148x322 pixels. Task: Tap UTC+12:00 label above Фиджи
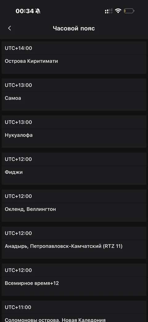click(x=18, y=159)
